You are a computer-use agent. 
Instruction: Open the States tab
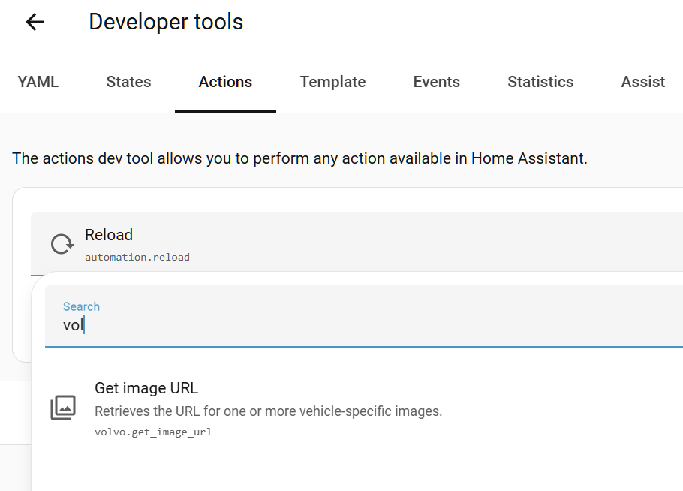coord(128,82)
